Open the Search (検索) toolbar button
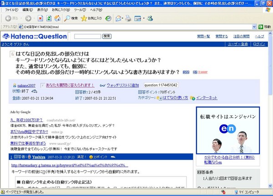273x196 pixels. point(71,18)
